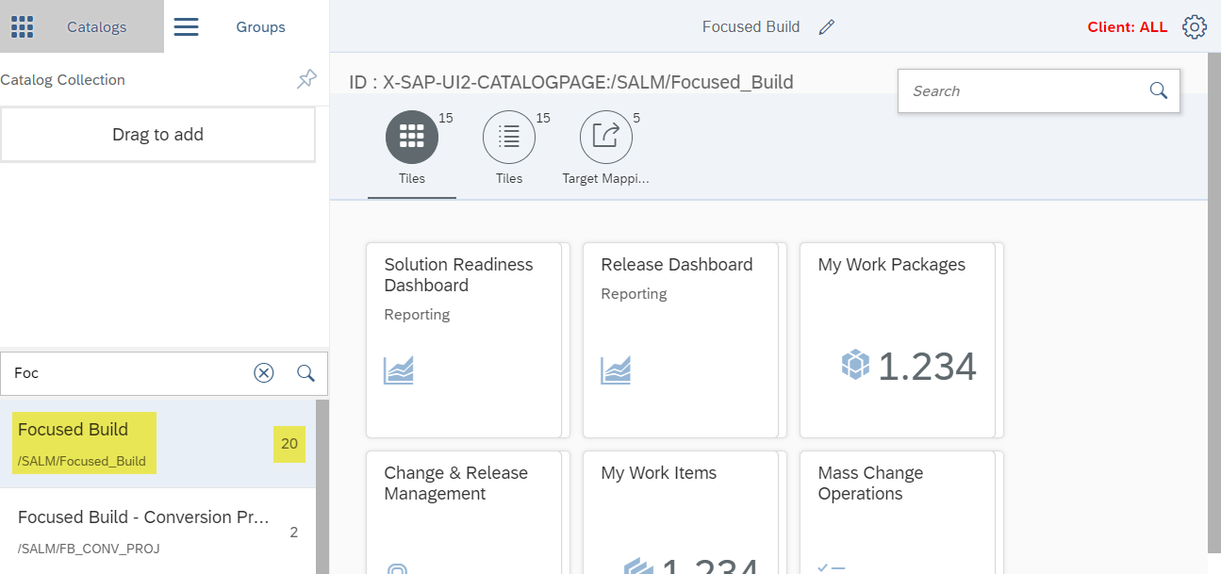
Task: Open the My Work Packages tile
Action: pos(898,340)
